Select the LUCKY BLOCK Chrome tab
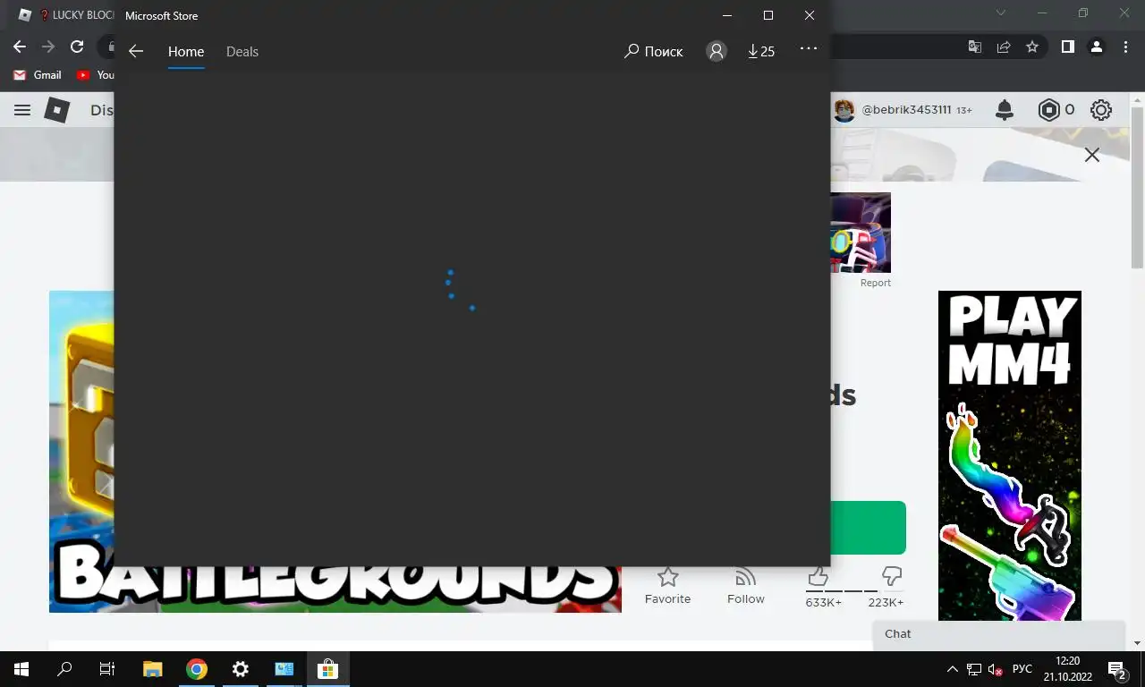The image size is (1145, 687). pyautogui.click(x=64, y=15)
